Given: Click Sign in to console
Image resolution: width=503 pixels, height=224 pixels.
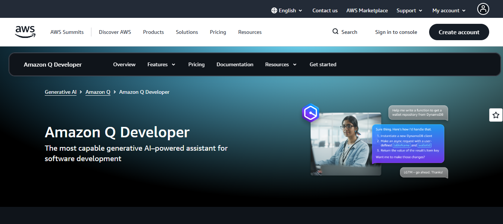Looking at the screenshot, I should (396, 32).
